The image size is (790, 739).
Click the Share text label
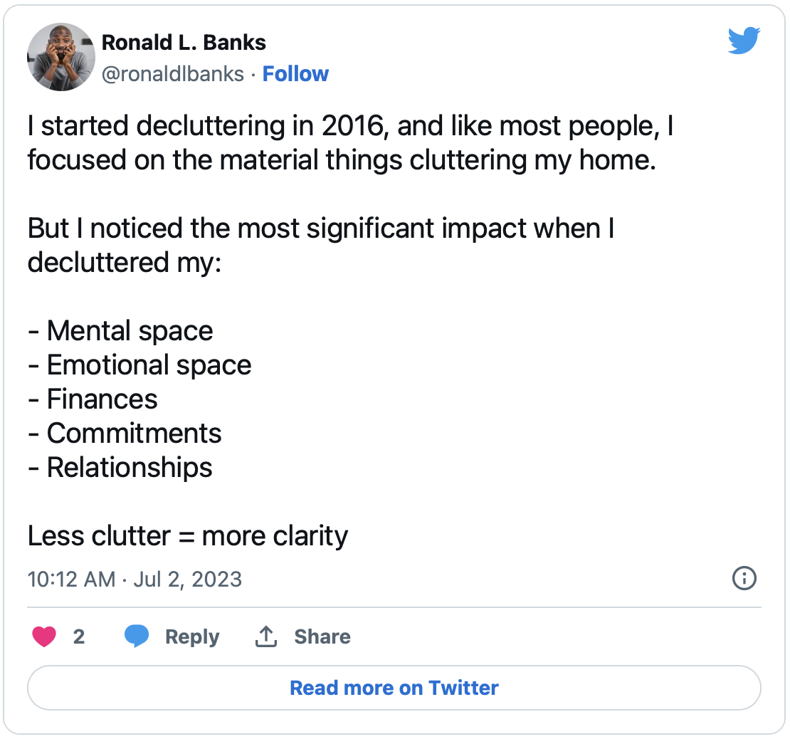pyautogui.click(x=322, y=636)
